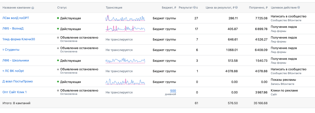Click Действующая status of ЛФ5 - ВолнаД
315x113 pixels.
click(x=71, y=29)
